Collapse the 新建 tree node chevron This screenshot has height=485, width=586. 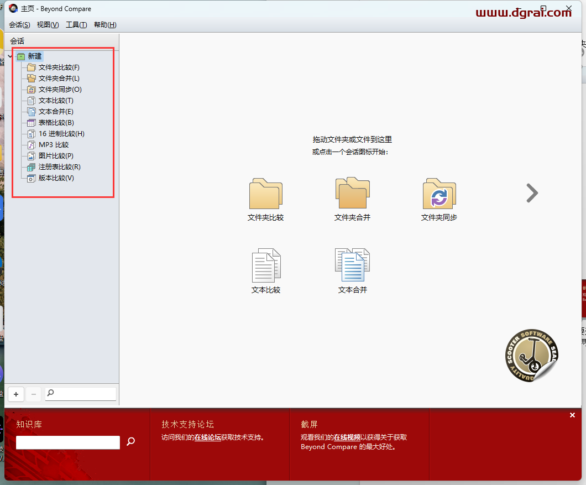[x=10, y=56]
